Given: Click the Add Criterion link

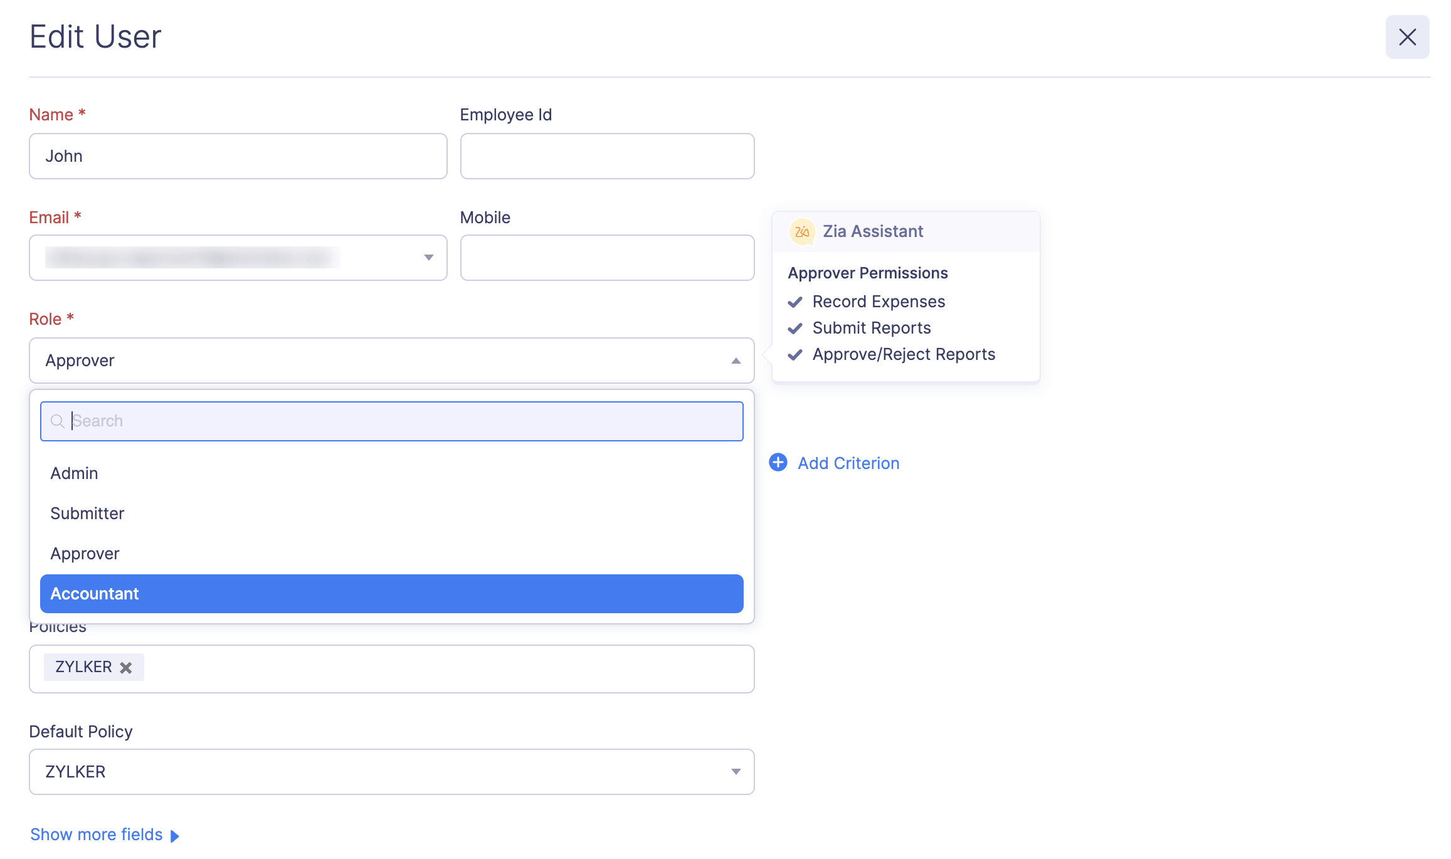Looking at the screenshot, I should pyautogui.click(x=848, y=463).
